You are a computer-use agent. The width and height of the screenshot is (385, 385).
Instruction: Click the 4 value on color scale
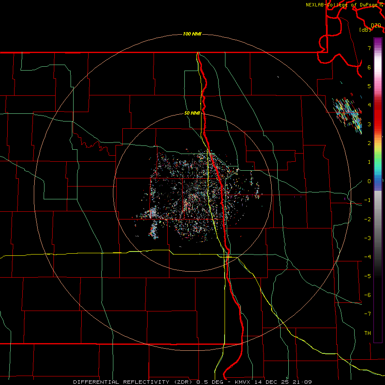coord(369,105)
